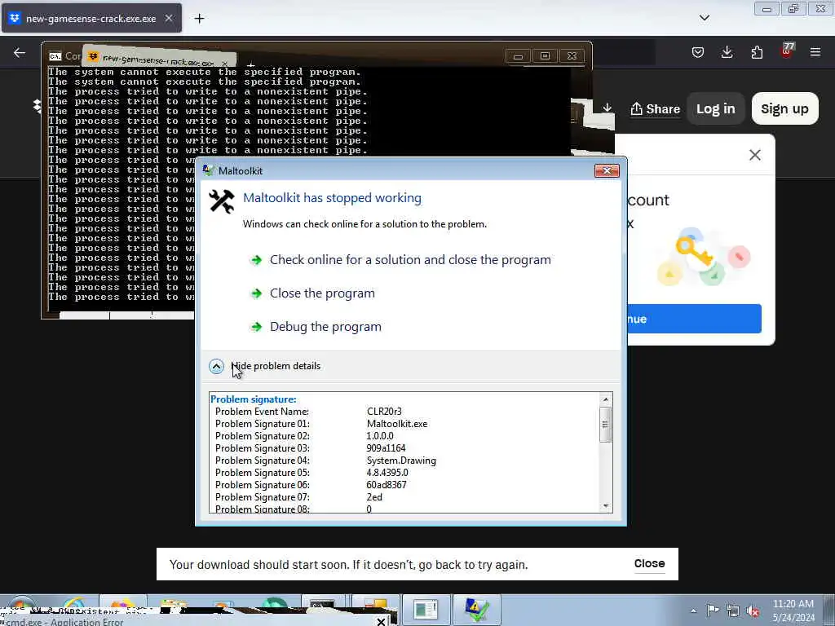Click the Share button on Dropbox page
This screenshot has height=626, width=835.
pyautogui.click(x=655, y=109)
